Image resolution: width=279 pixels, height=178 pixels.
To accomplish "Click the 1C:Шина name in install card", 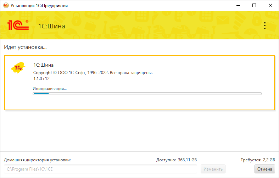I will (43, 65).
